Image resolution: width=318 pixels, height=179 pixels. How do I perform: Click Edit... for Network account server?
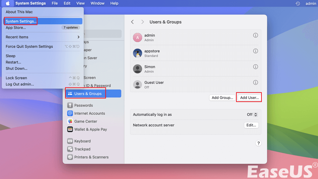tap(251, 125)
